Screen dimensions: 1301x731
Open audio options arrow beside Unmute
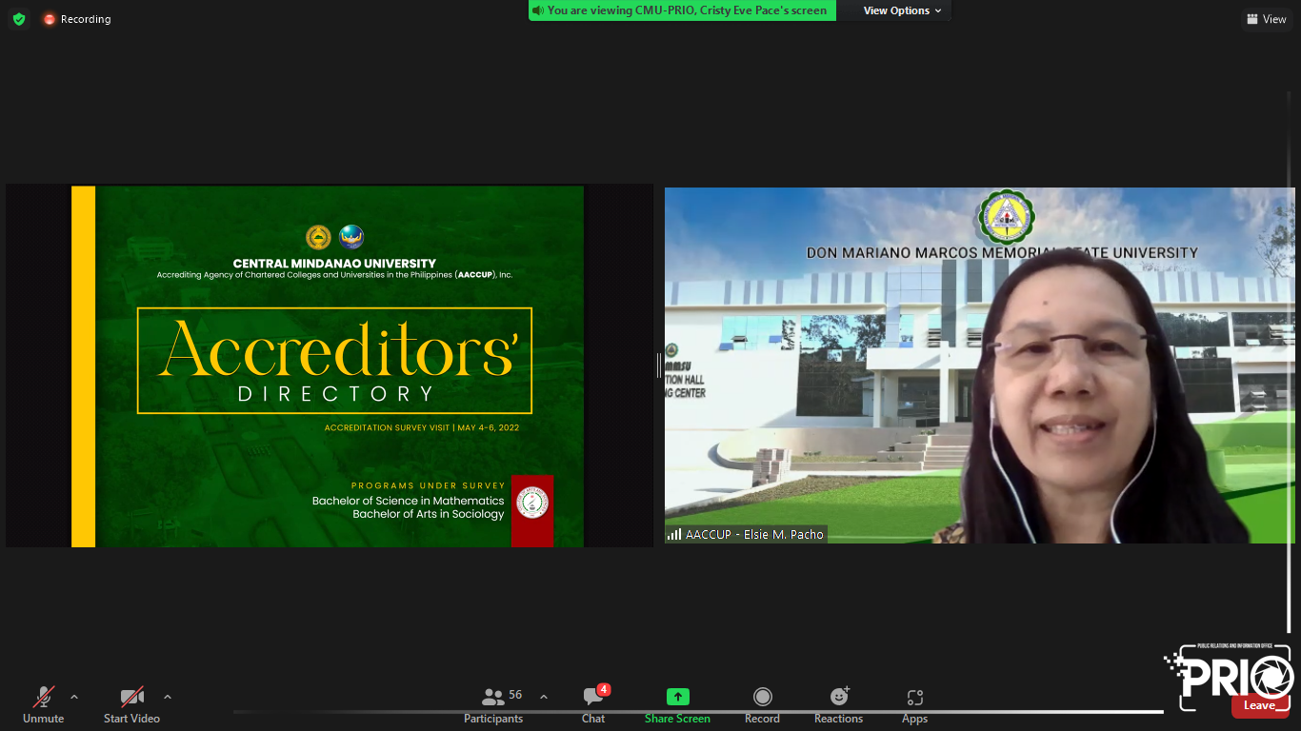pyautogui.click(x=74, y=697)
